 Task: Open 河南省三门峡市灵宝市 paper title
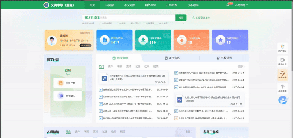204,80
